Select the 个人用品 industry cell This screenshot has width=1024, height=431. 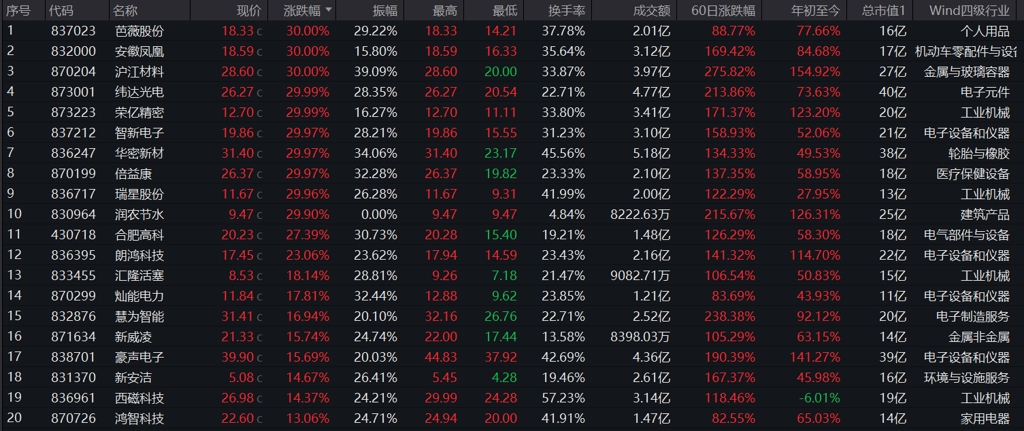pos(985,31)
